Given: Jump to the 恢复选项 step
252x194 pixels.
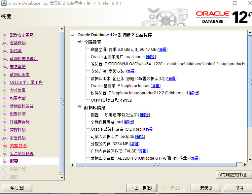Looking at the screenshot, I should point(18,138).
